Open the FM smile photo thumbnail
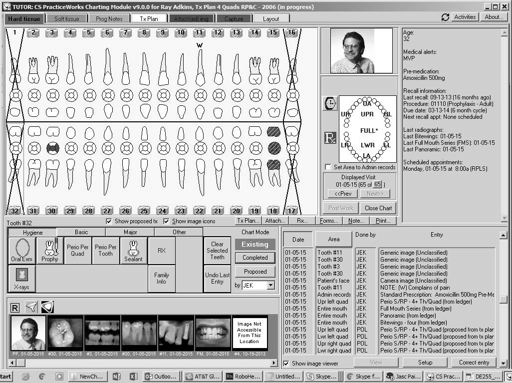This screenshot has height=383, width=512. click(x=213, y=333)
